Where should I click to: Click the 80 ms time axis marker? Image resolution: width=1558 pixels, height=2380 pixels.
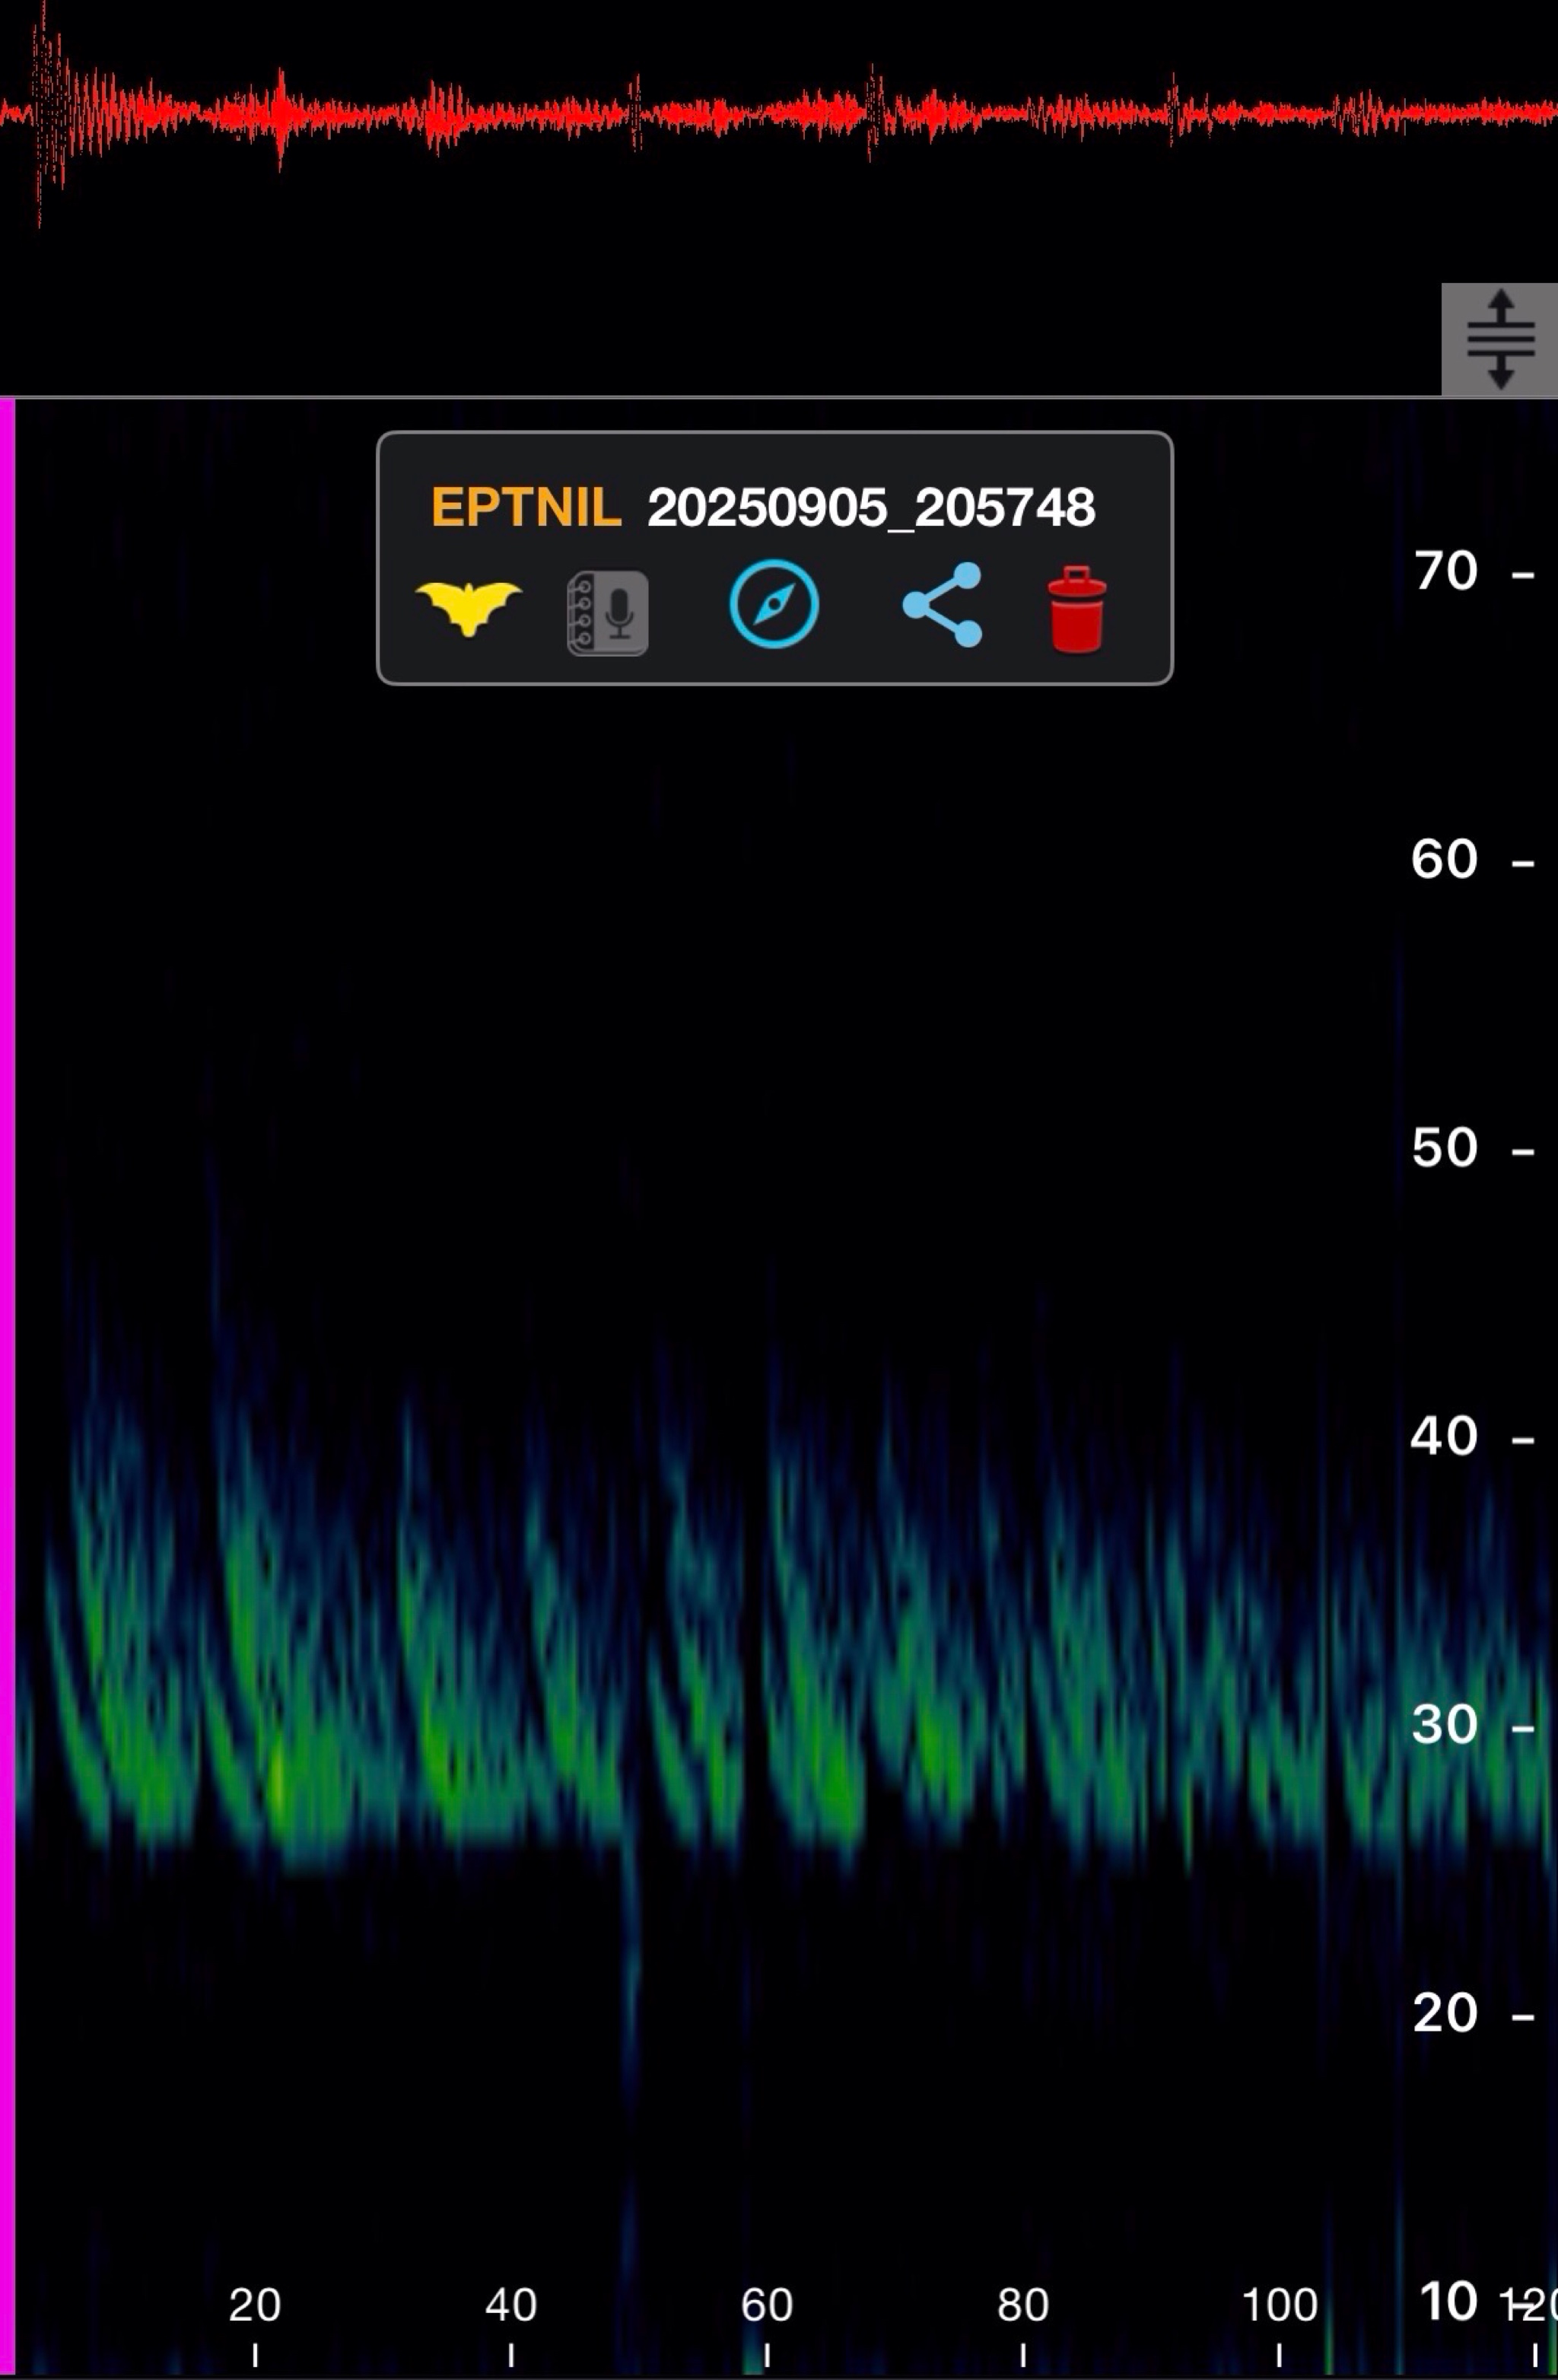(x=1023, y=2305)
